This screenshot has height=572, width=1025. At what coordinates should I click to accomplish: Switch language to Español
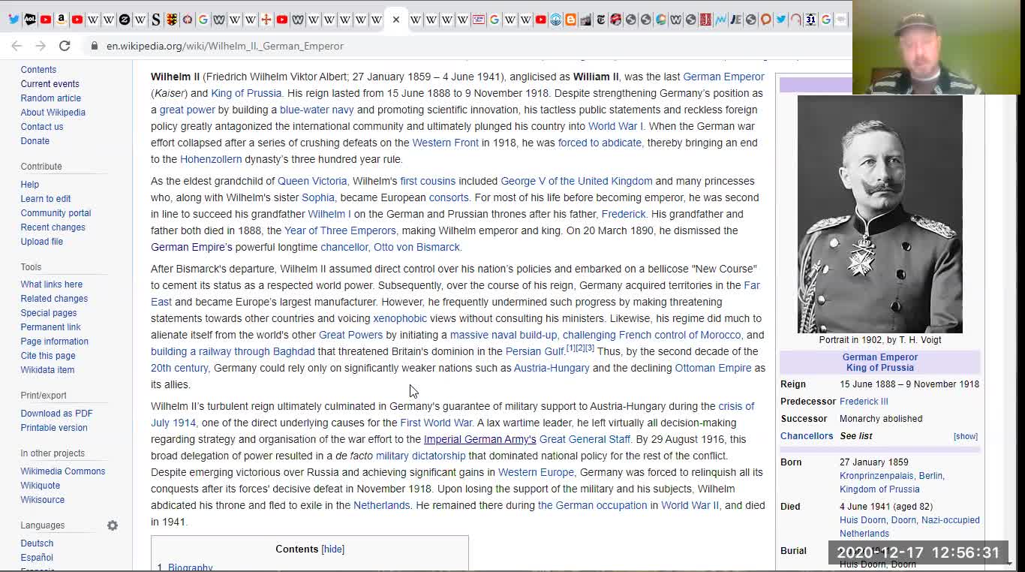37,558
